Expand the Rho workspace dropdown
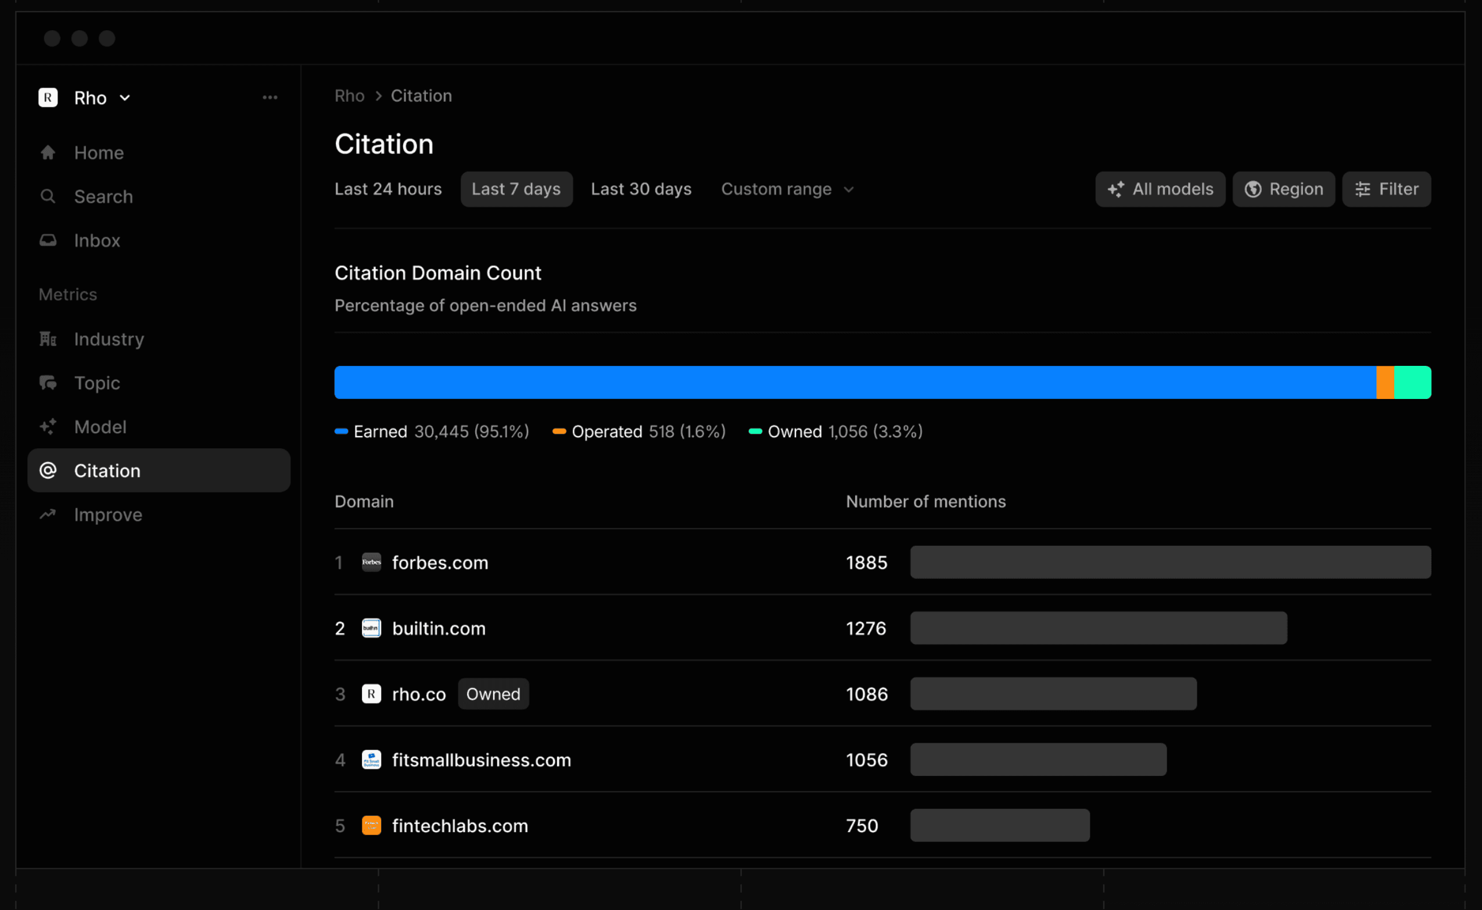Screen dimensions: 1482x910 [x=124, y=98]
